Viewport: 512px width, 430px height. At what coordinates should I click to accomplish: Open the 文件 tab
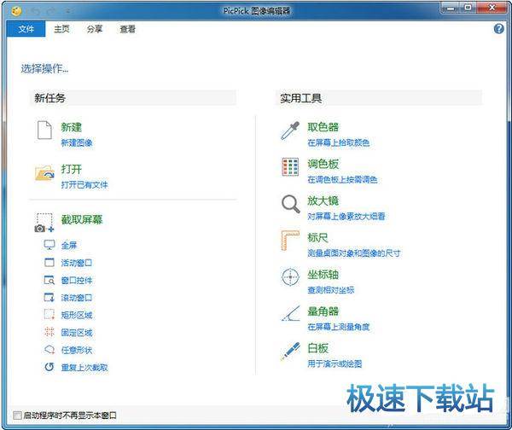coord(26,29)
